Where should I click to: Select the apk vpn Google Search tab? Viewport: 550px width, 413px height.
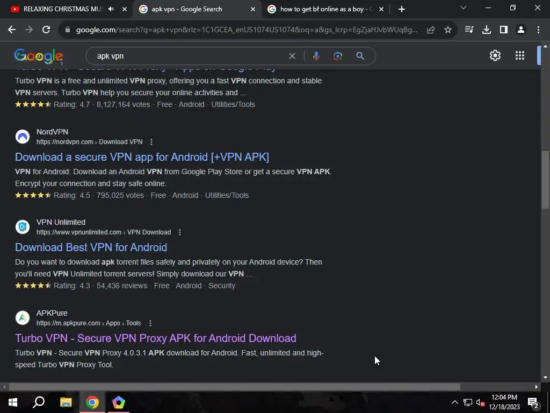(197, 9)
